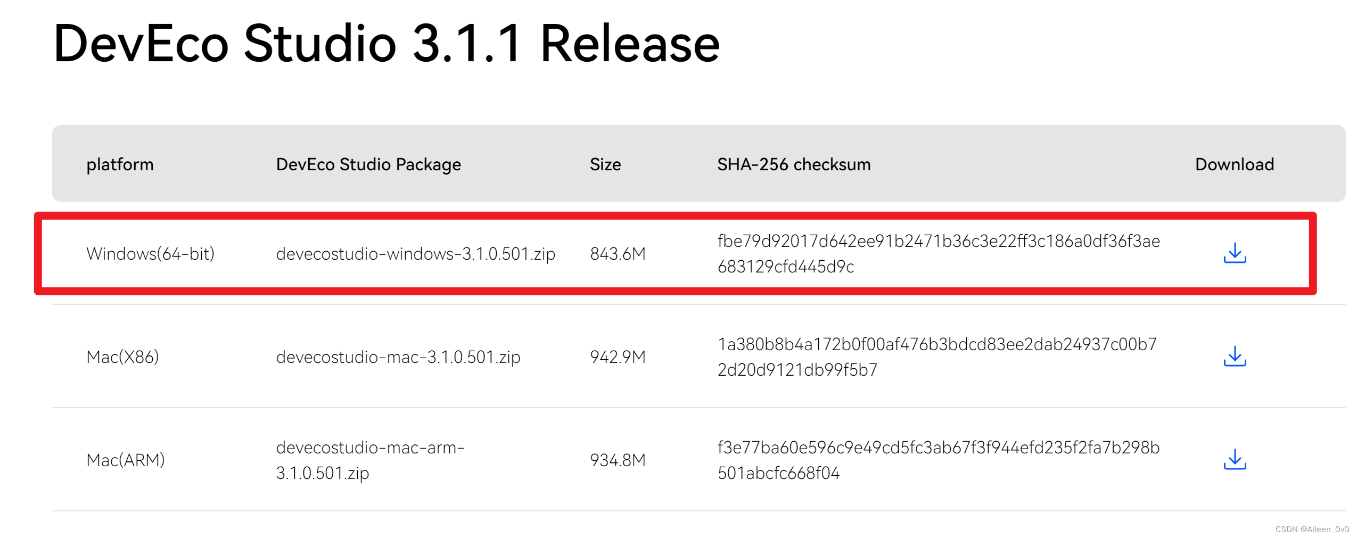Click the Download column header
The width and height of the screenshot is (1357, 538).
pyautogui.click(x=1234, y=164)
